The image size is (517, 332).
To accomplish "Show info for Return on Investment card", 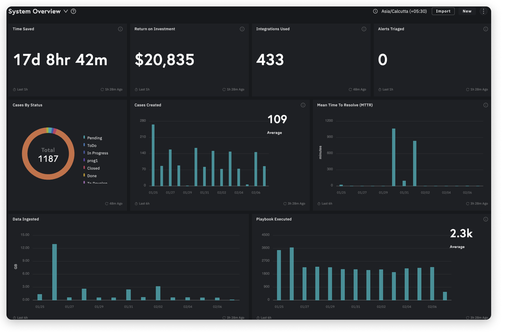I will (242, 29).
